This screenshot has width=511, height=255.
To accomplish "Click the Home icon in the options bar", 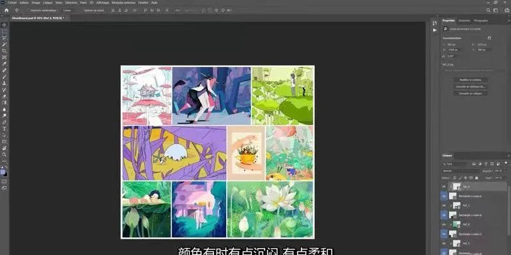I will 6,10.
